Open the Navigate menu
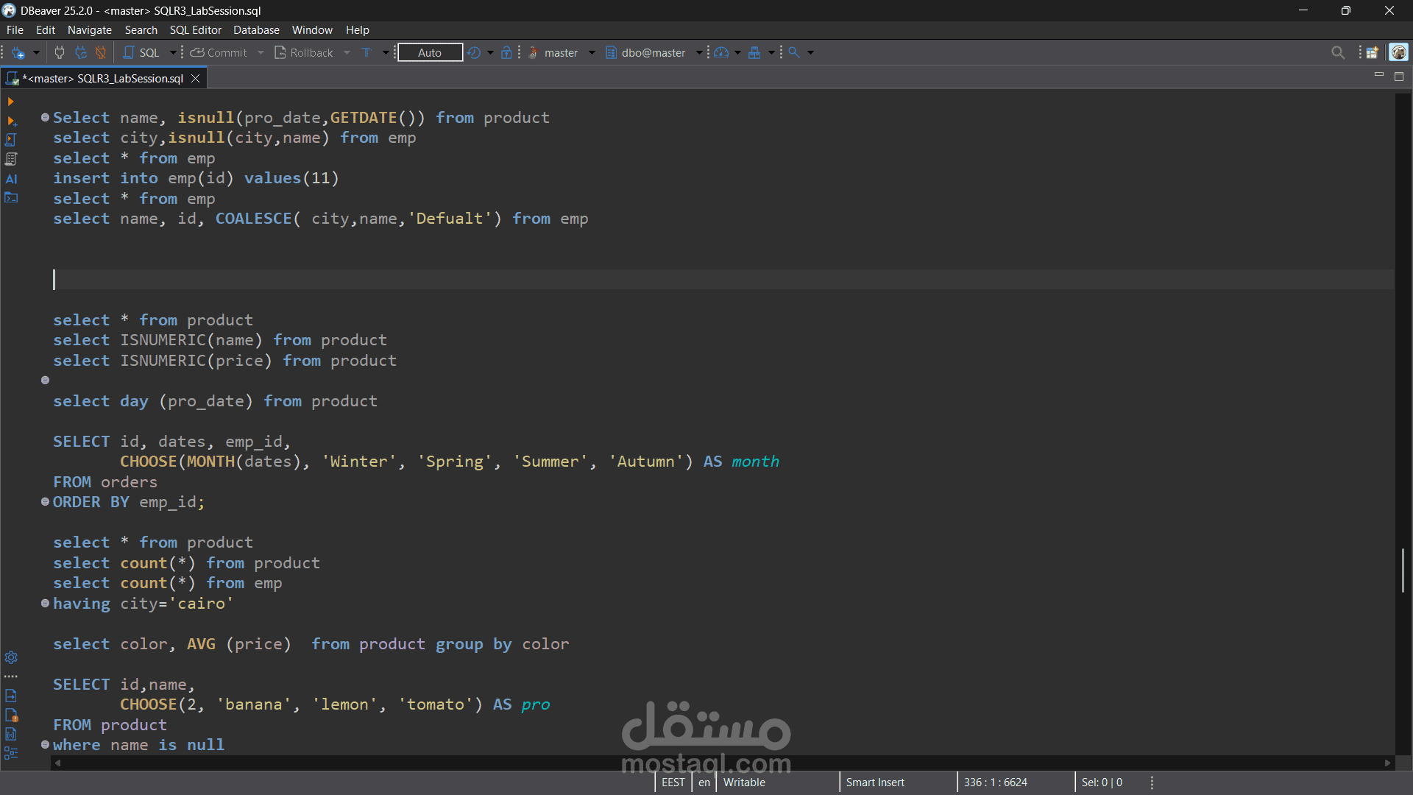The image size is (1413, 795). 90,30
